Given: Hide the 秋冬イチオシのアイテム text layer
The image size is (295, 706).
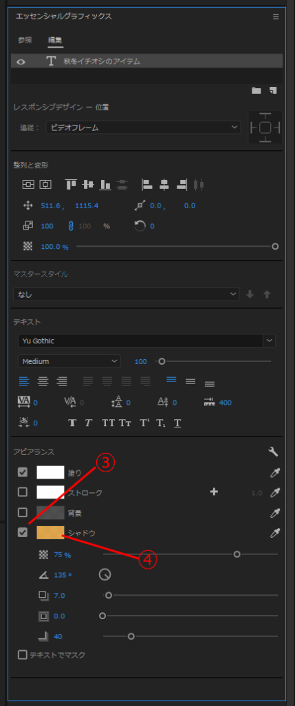Looking at the screenshot, I should pos(21,61).
